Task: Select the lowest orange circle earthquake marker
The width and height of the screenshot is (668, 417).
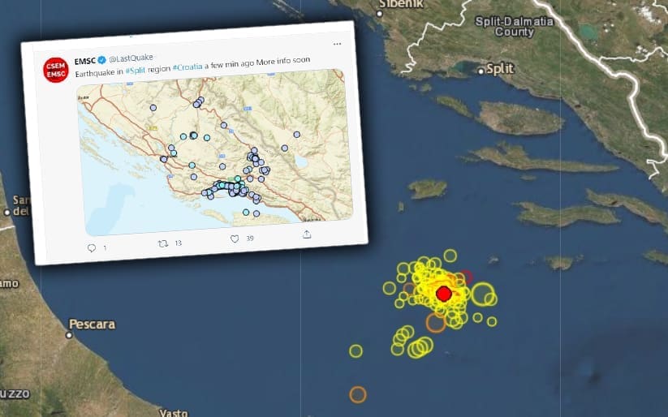Action: [357, 394]
